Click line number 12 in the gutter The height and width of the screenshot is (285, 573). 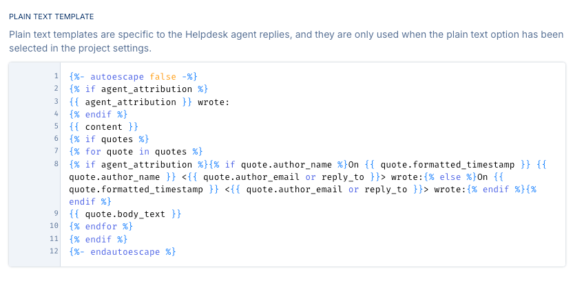point(54,251)
